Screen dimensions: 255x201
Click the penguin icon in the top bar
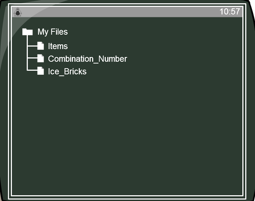point(18,12)
